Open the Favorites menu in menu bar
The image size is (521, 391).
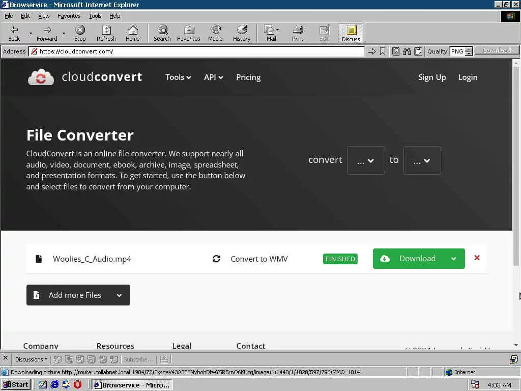[x=69, y=16]
